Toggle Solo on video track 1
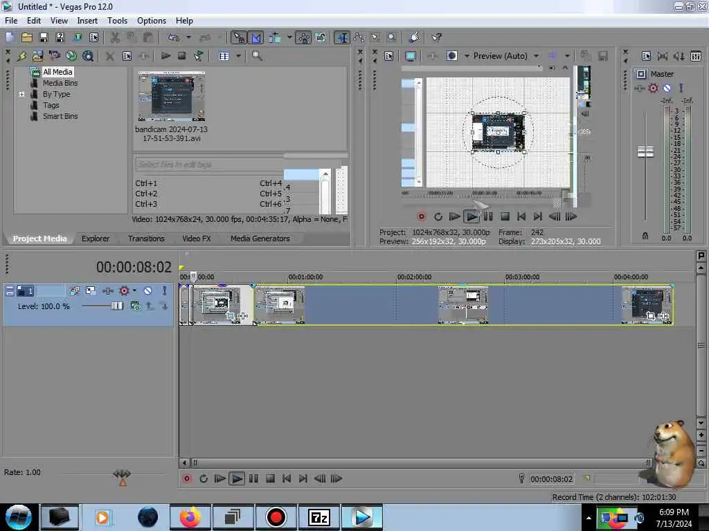Screen dimensions: 709x531 pyautogui.click(x=165, y=291)
